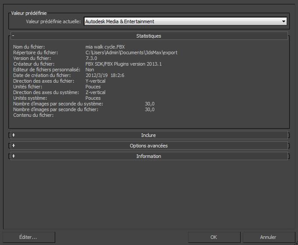Image resolution: width=298 pixels, height=245 pixels.
Task: Click the Contenu du fichier label
Action: pyautogui.click(x=33, y=115)
